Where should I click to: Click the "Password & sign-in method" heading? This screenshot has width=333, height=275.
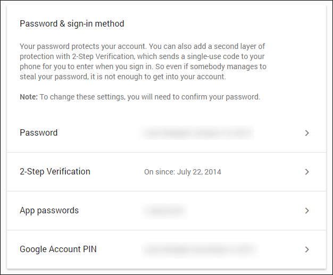point(72,23)
